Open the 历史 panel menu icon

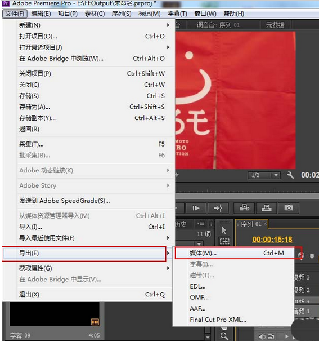[200, 223]
